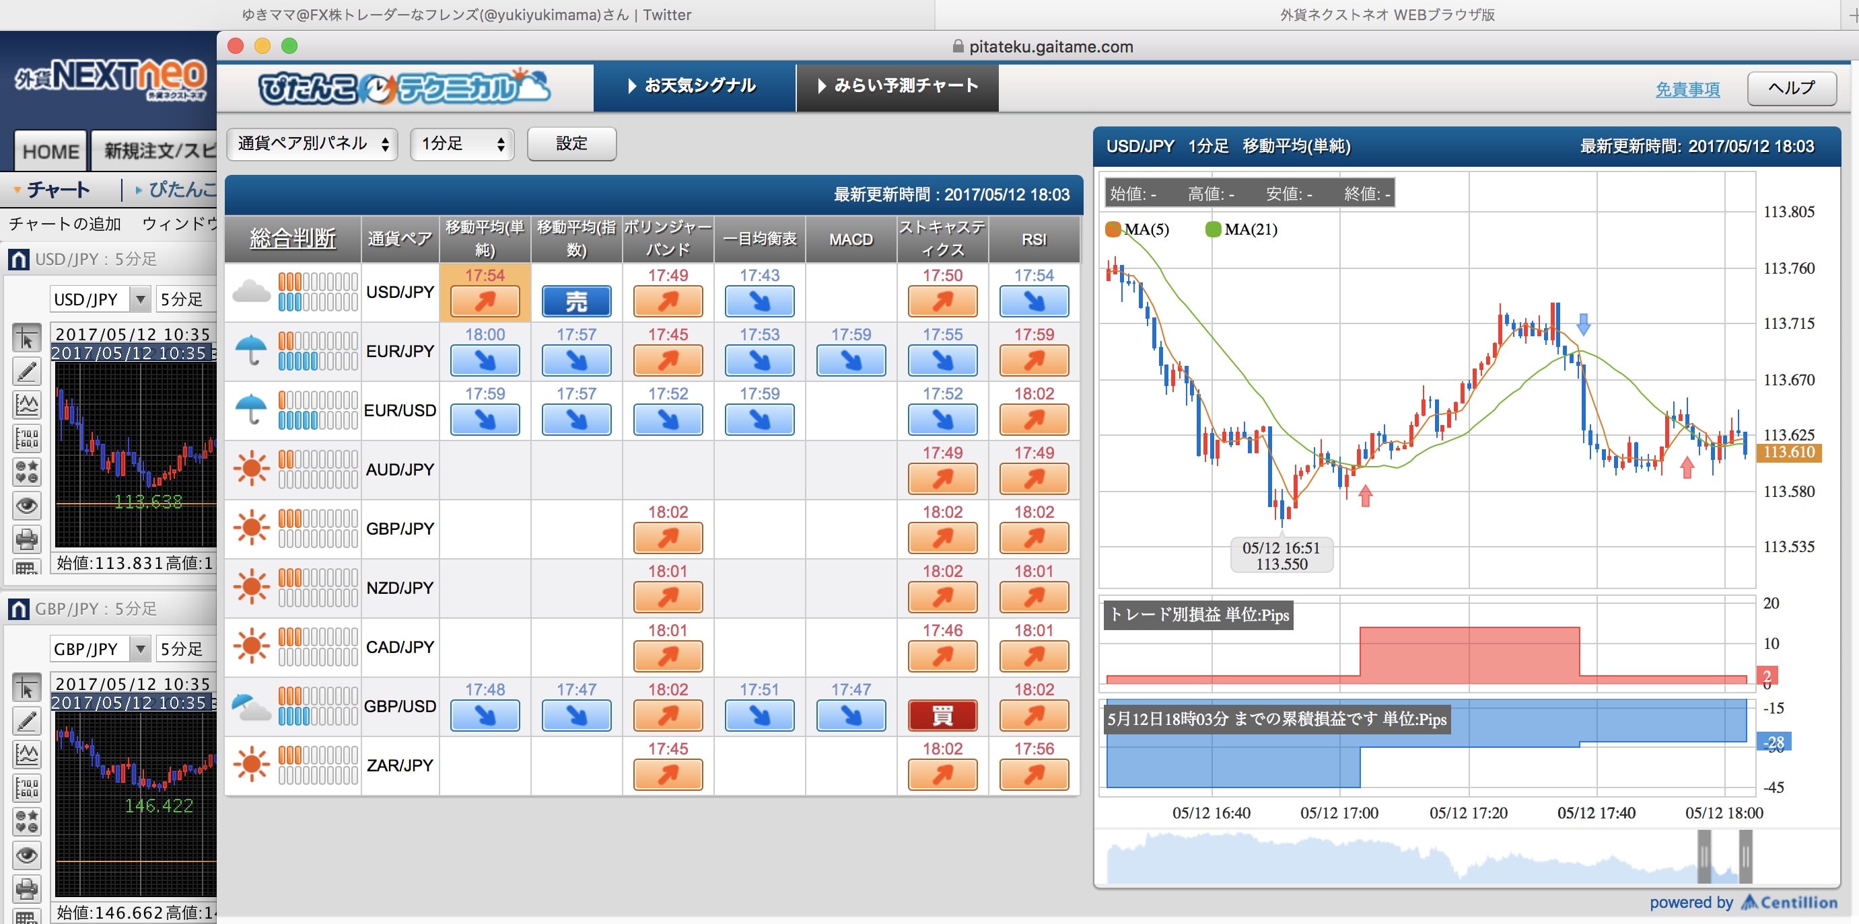1859x924 pixels.
Task: Switch to みらい予測チャート tab
Action: (898, 86)
